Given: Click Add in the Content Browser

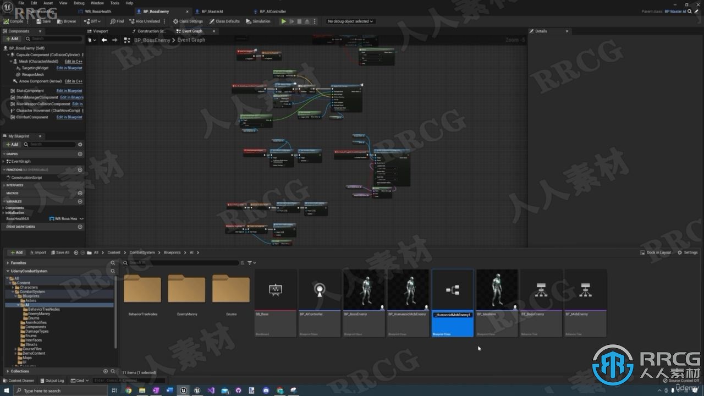Looking at the screenshot, I should point(16,252).
